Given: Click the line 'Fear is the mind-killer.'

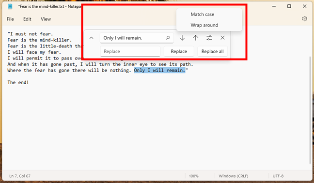Looking at the screenshot, I should pyautogui.click(x=40, y=40).
